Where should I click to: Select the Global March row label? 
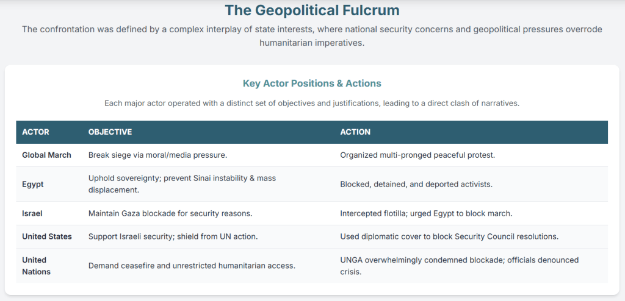click(46, 155)
